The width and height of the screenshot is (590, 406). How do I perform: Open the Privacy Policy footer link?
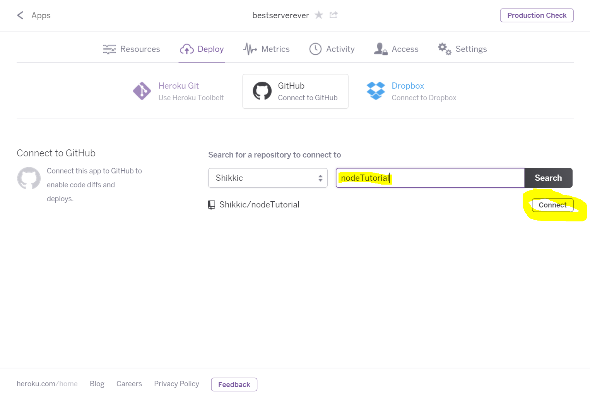(176, 384)
